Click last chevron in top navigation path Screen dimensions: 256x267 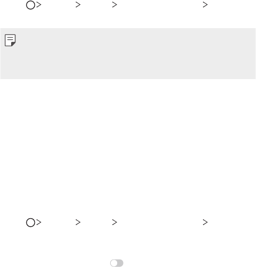click(205, 5)
